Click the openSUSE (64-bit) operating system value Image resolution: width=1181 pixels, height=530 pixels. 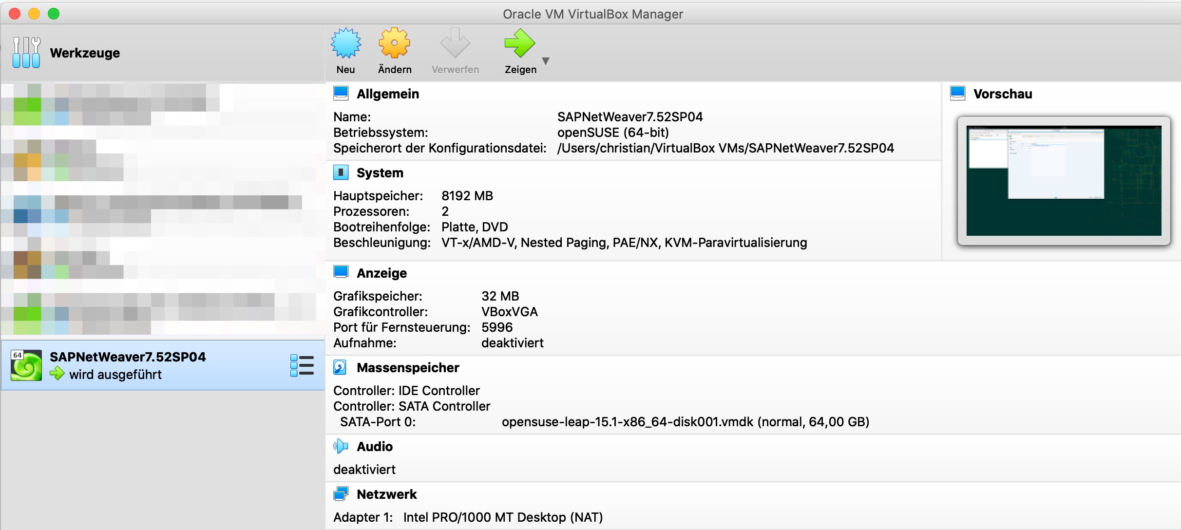(x=613, y=132)
